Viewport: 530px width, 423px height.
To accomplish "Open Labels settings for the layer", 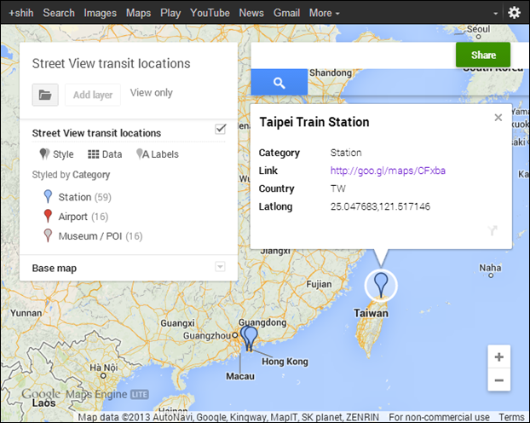I will (157, 154).
